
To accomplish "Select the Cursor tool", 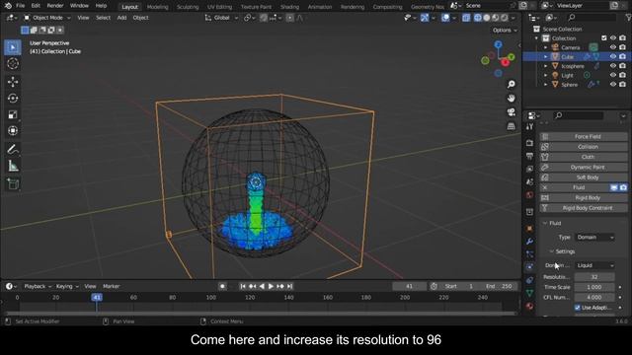I will pyautogui.click(x=13, y=63).
